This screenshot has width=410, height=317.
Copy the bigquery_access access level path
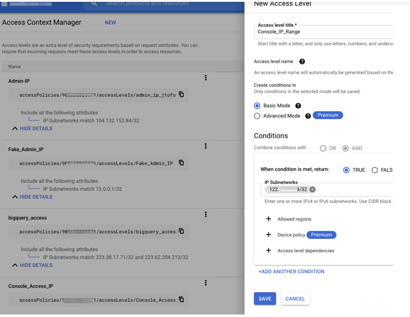tap(181, 232)
